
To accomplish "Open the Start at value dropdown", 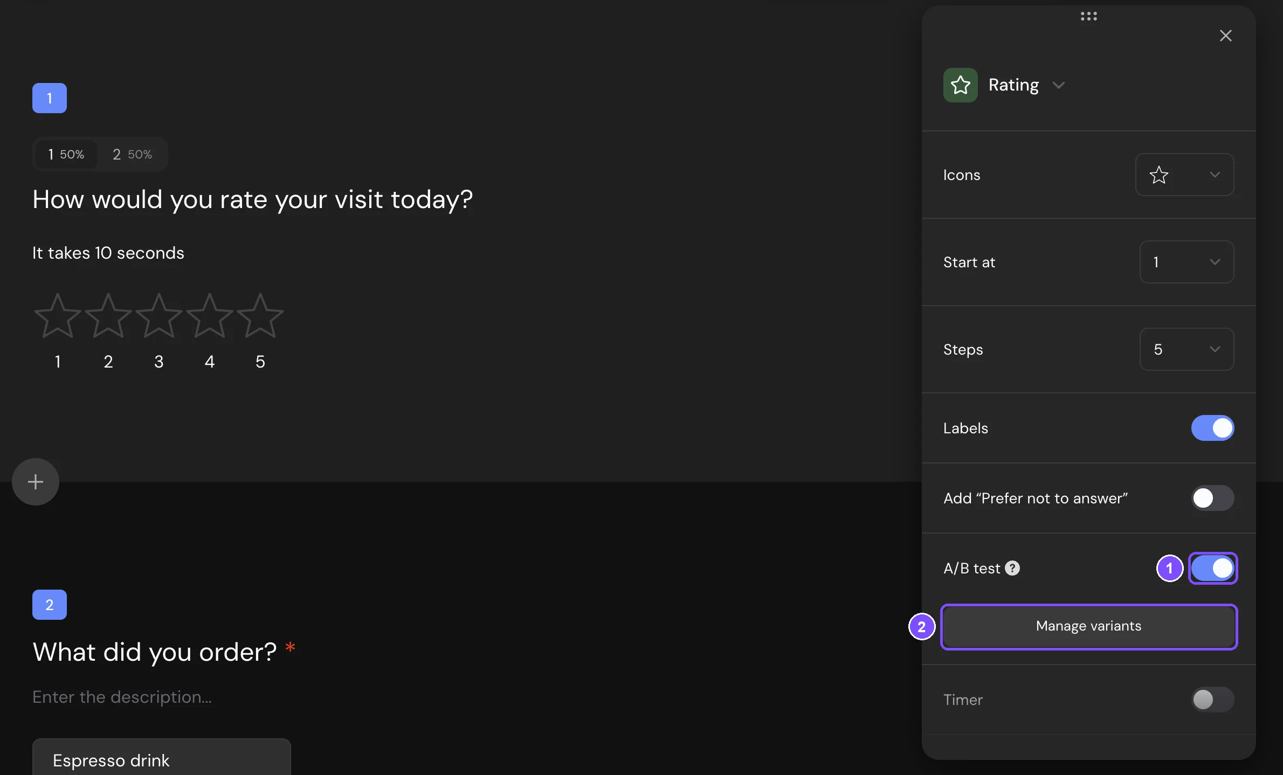I will [1187, 262].
